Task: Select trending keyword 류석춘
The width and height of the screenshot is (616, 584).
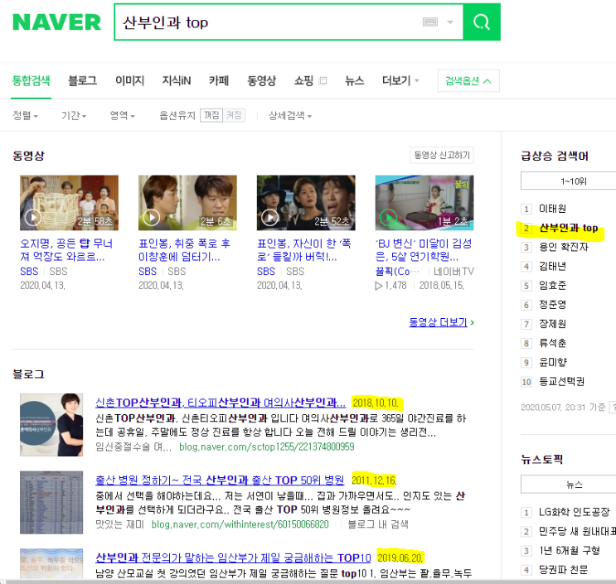Action: pyautogui.click(x=552, y=344)
